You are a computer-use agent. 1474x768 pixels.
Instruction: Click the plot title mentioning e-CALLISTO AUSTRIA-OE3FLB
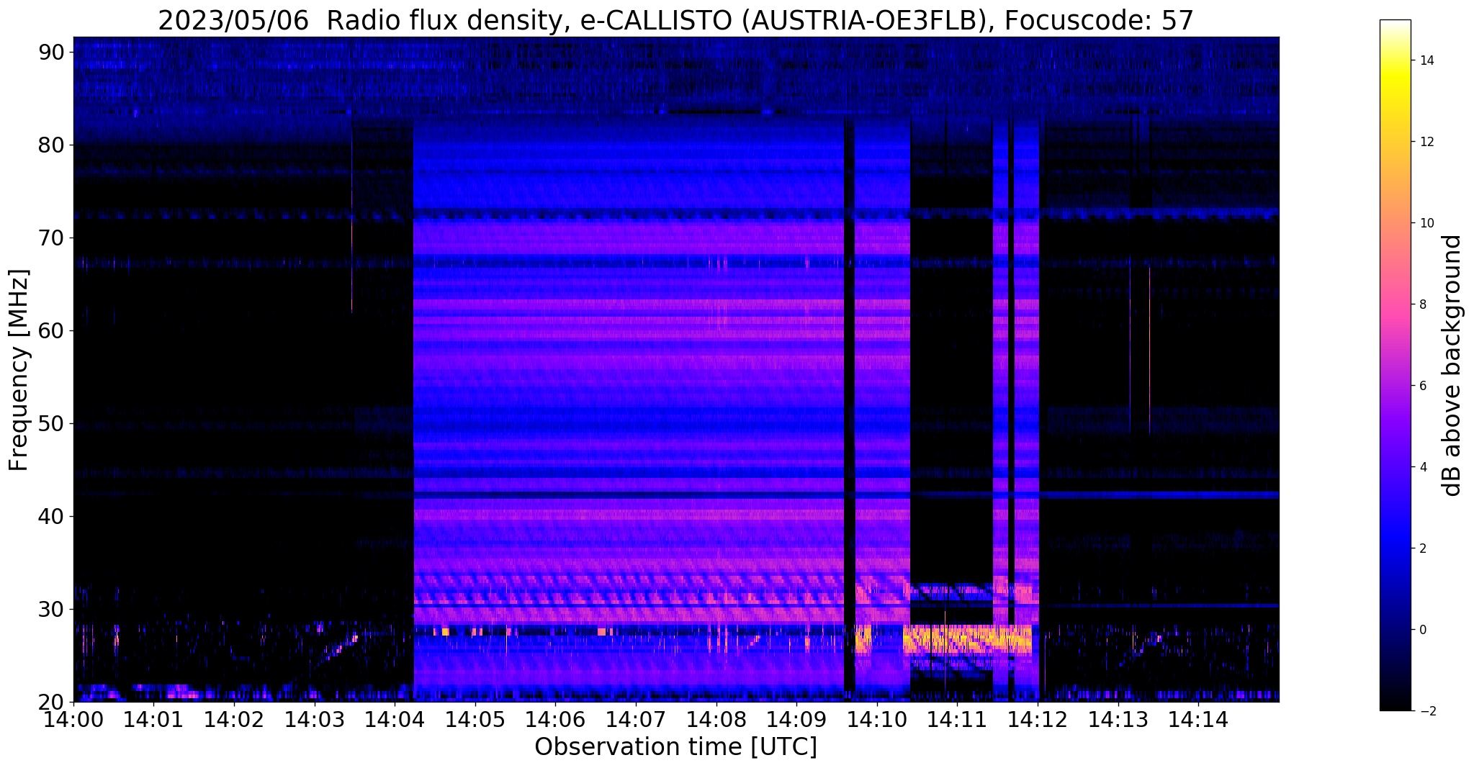(675, 21)
